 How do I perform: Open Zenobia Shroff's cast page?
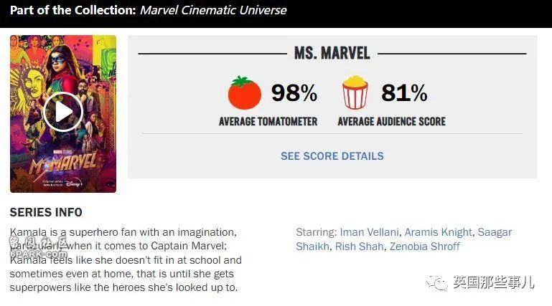[x=424, y=247]
